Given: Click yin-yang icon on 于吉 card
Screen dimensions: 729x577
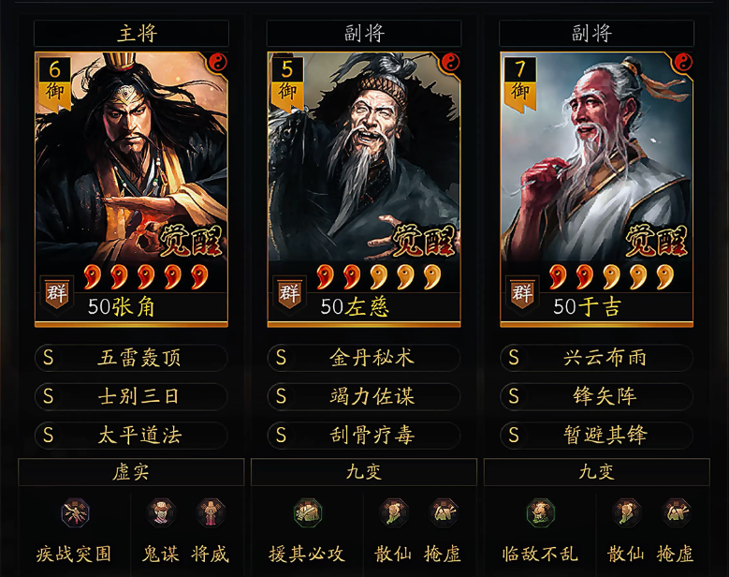Looking at the screenshot, I should pyautogui.click(x=682, y=62).
